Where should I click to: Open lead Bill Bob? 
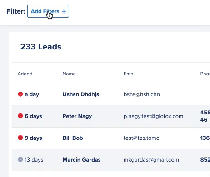click(73, 138)
